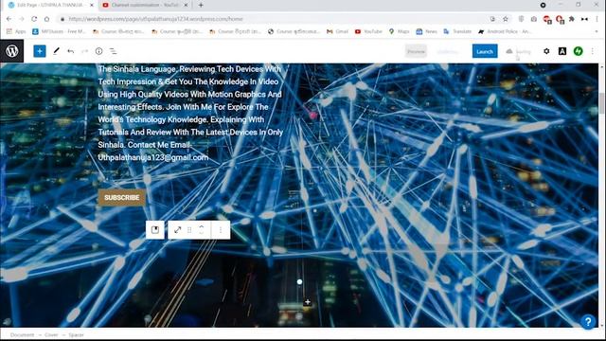Open the Android Police bookmark
Image resolution: width=606 pixels, height=341 pixels.
(x=505, y=31)
